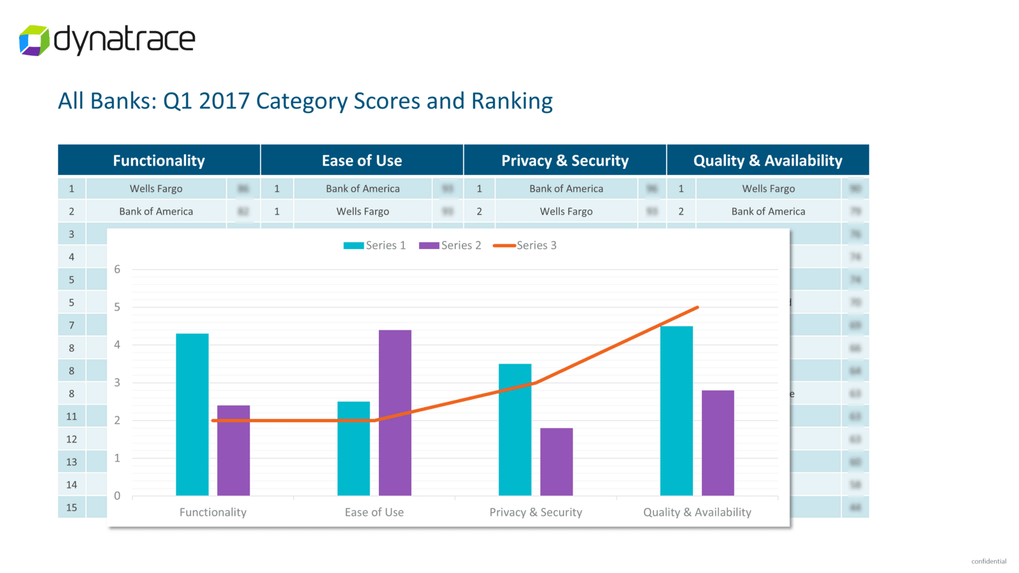1019x573 pixels.
Task: Click Bank of America in Quality & Availability column
Action: pos(769,211)
